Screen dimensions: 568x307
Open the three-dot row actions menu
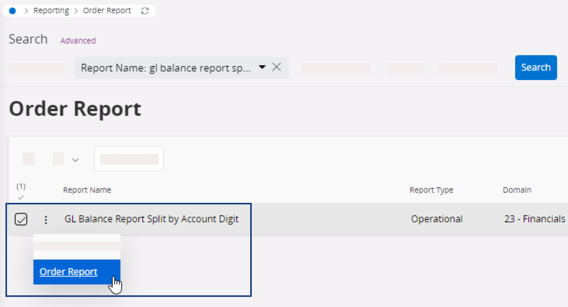[x=46, y=220]
